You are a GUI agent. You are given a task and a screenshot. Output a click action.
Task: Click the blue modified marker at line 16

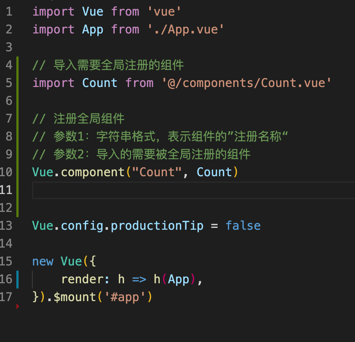point(17,279)
